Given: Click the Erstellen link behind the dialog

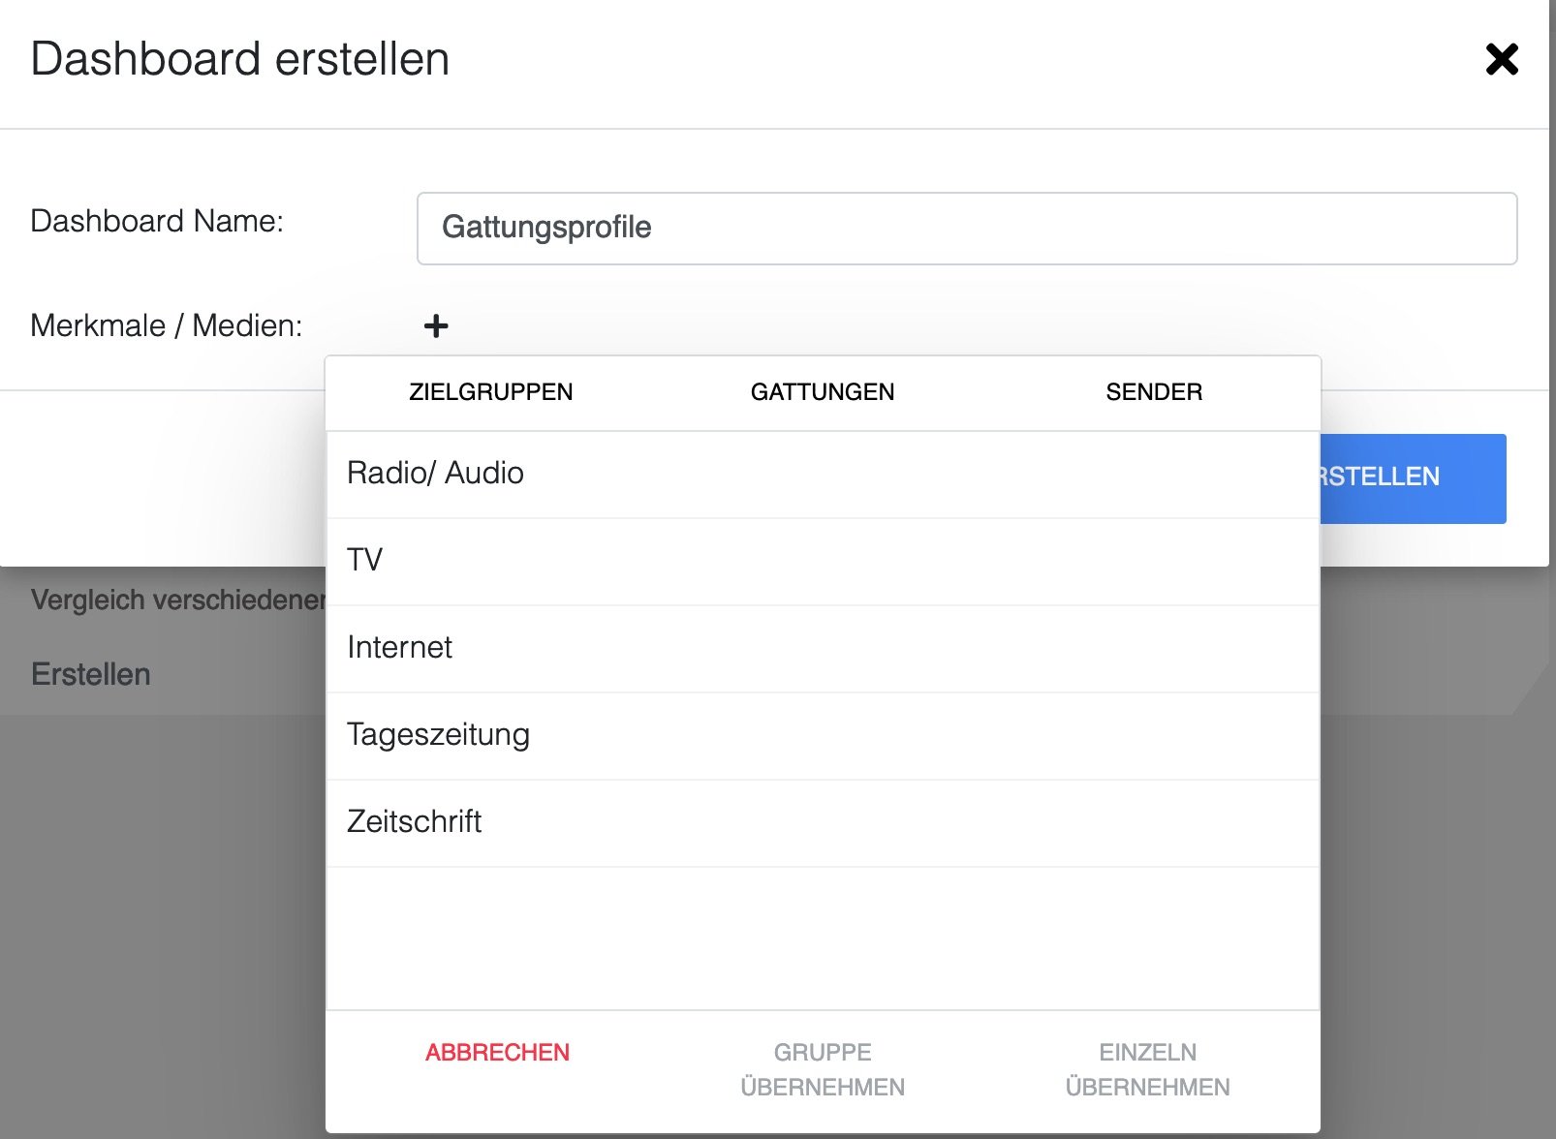Looking at the screenshot, I should point(91,674).
